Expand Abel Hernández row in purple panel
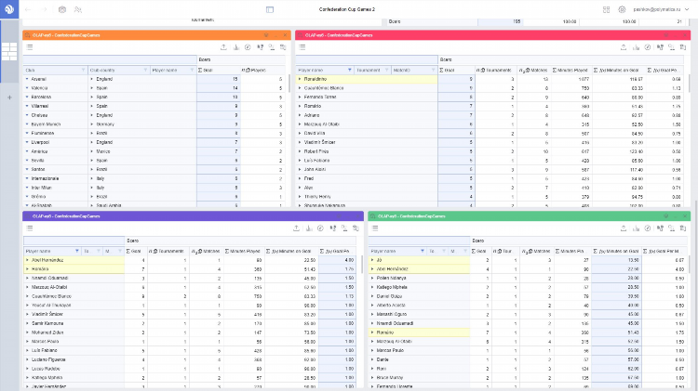 pyautogui.click(x=27, y=260)
